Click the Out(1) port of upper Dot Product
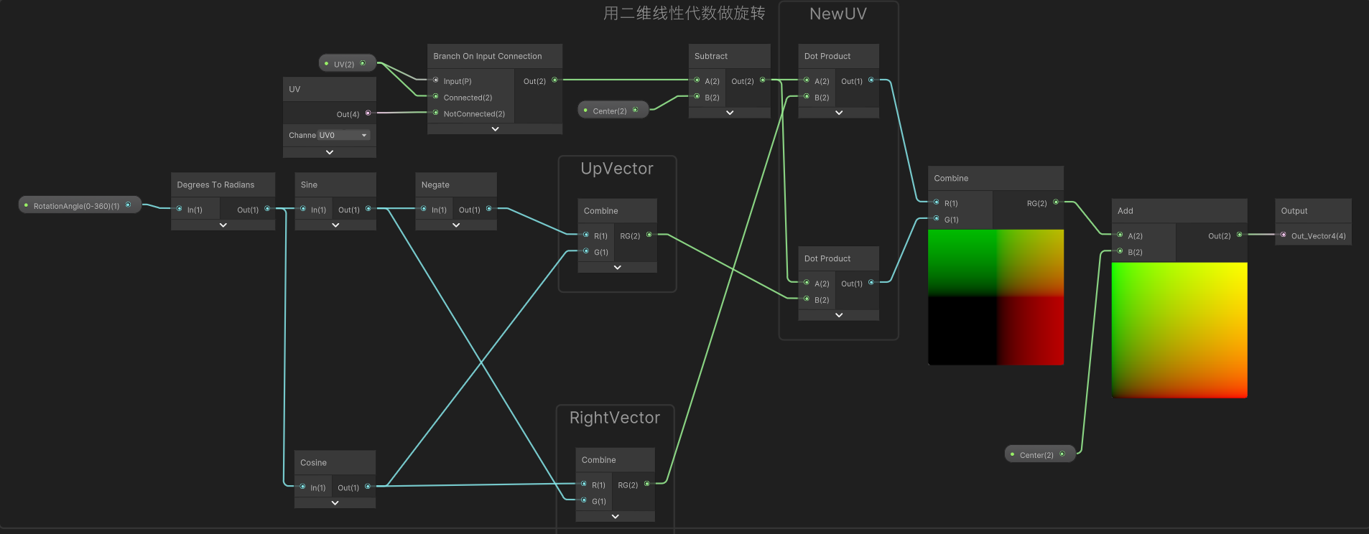 (x=871, y=80)
